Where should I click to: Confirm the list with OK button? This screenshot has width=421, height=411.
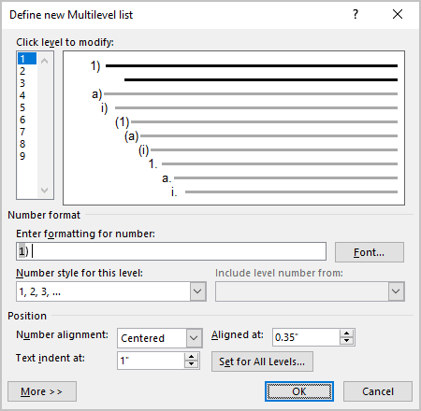click(x=299, y=391)
